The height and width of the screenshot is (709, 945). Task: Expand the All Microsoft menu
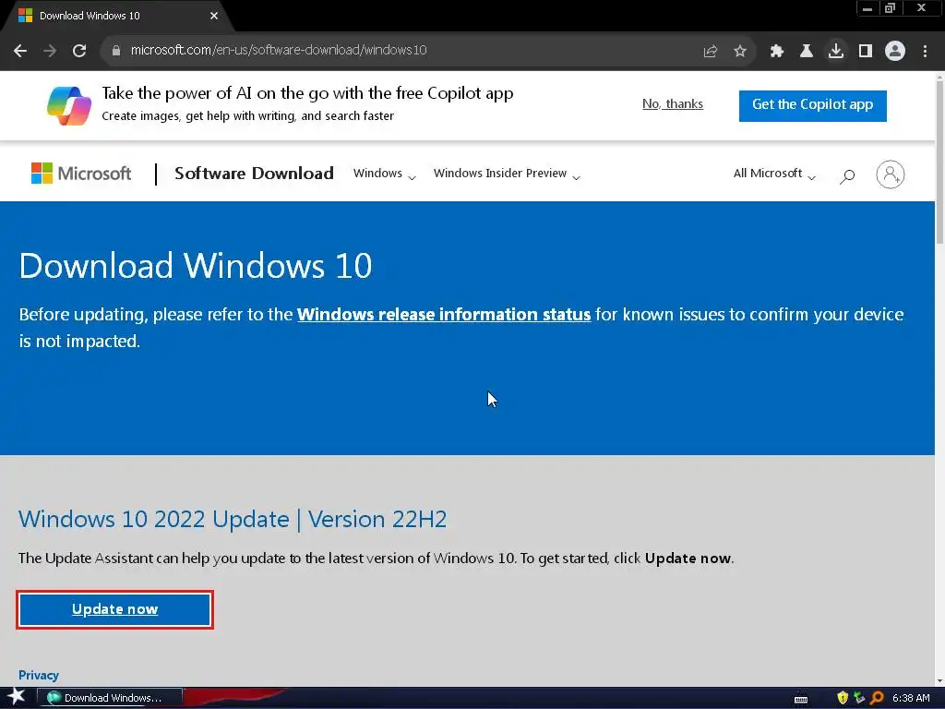coord(774,174)
